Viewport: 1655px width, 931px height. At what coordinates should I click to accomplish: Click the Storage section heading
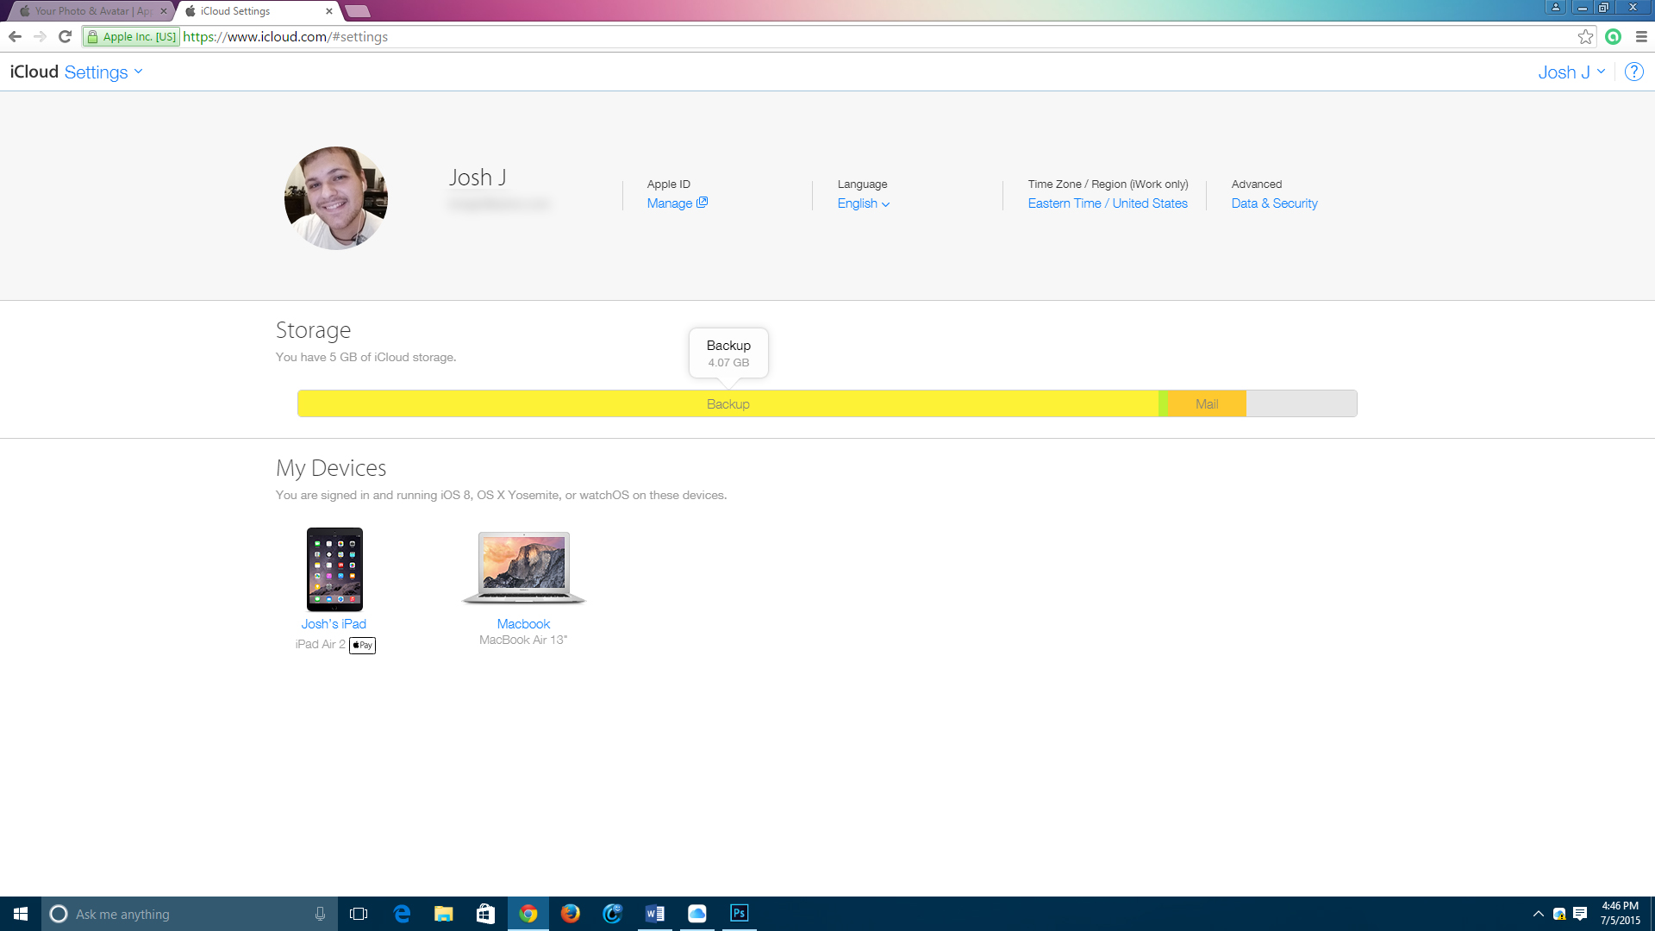(x=313, y=330)
